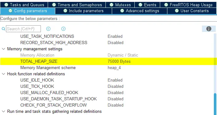Open the information icon button
The height and width of the screenshot is (115, 217).
pyautogui.click(x=209, y=29)
